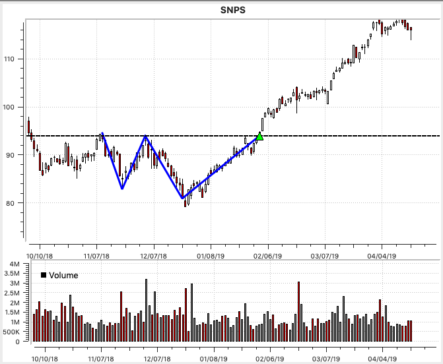443x364 pixels.
Task: Click the 90 price axis label
Action: click(10, 155)
